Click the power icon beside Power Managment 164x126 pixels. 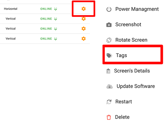pyautogui.click(x=109, y=9)
